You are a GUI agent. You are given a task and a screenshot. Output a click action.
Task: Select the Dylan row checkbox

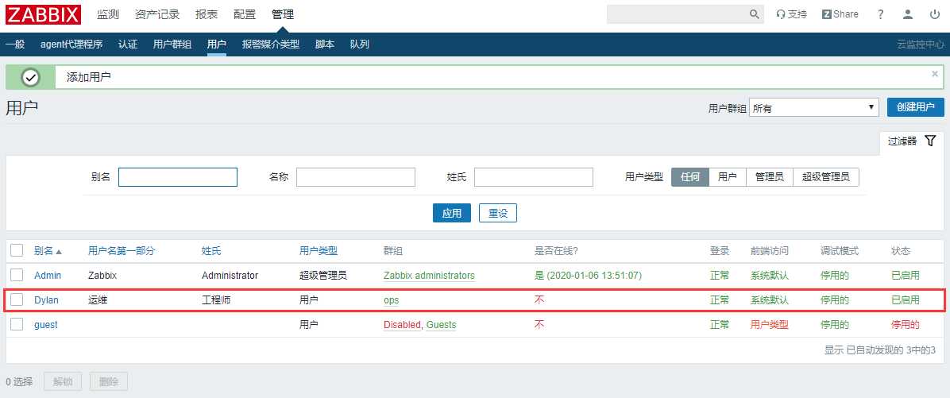[x=17, y=299]
